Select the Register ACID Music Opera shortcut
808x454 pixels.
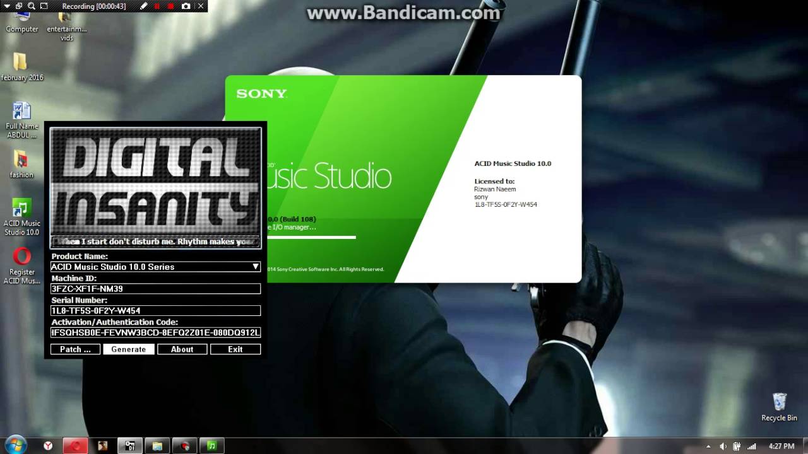click(22, 266)
